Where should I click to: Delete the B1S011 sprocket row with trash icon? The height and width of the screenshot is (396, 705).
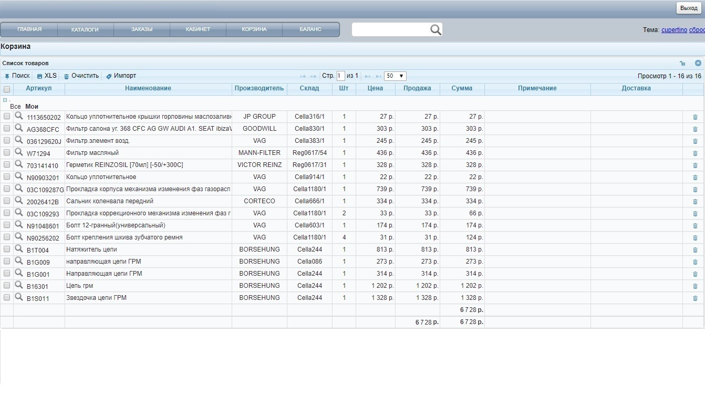coord(695,298)
